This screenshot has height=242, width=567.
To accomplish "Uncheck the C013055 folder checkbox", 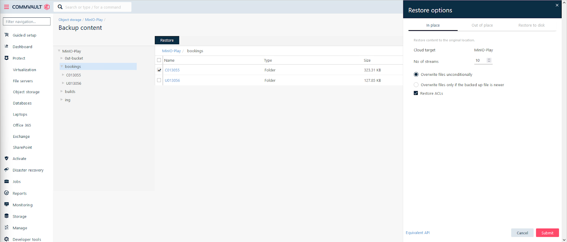I will coord(159,70).
